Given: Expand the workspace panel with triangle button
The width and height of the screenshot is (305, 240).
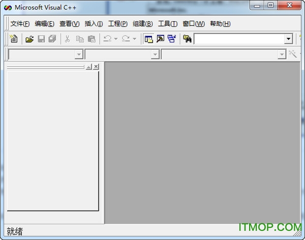Looking at the screenshot, I should point(88,67).
